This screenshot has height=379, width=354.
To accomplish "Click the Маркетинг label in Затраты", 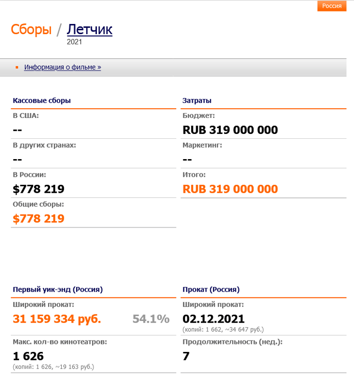I will [x=202, y=145].
